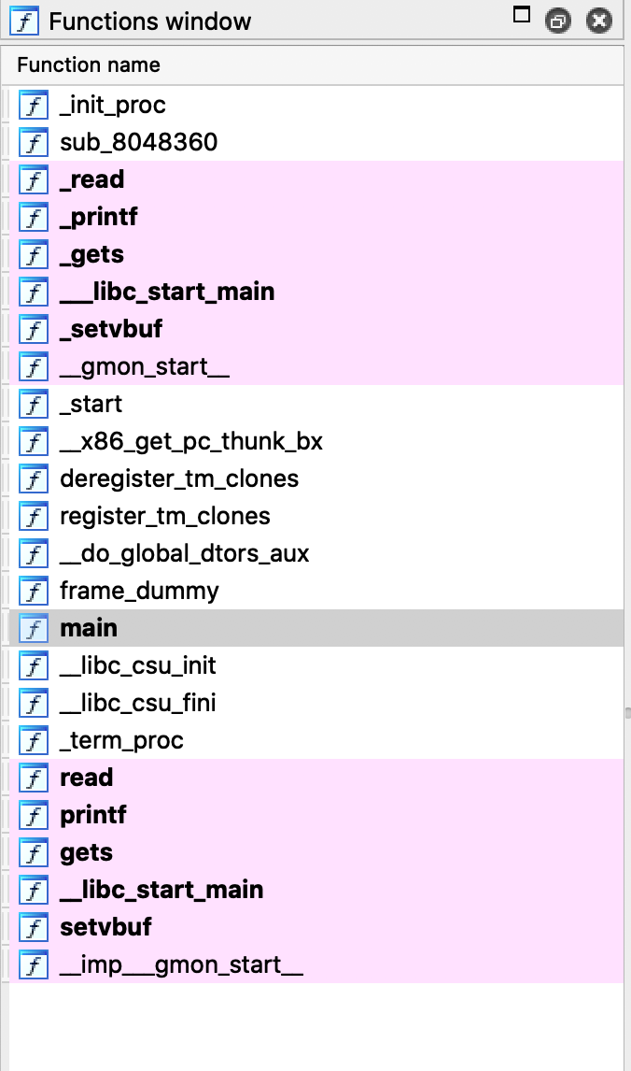Select the extern read function
The height and width of the screenshot is (1071, 631).
[x=316, y=778]
